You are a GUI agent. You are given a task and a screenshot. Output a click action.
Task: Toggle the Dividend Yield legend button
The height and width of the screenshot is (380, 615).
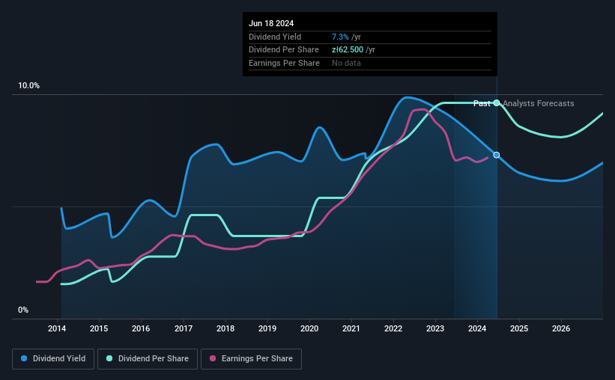[53, 359]
